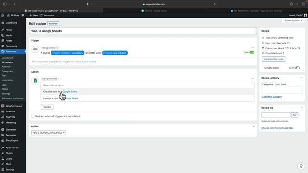The width and height of the screenshot is (308, 173).
Task: Click Add New Category link
Action: (272, 97)
